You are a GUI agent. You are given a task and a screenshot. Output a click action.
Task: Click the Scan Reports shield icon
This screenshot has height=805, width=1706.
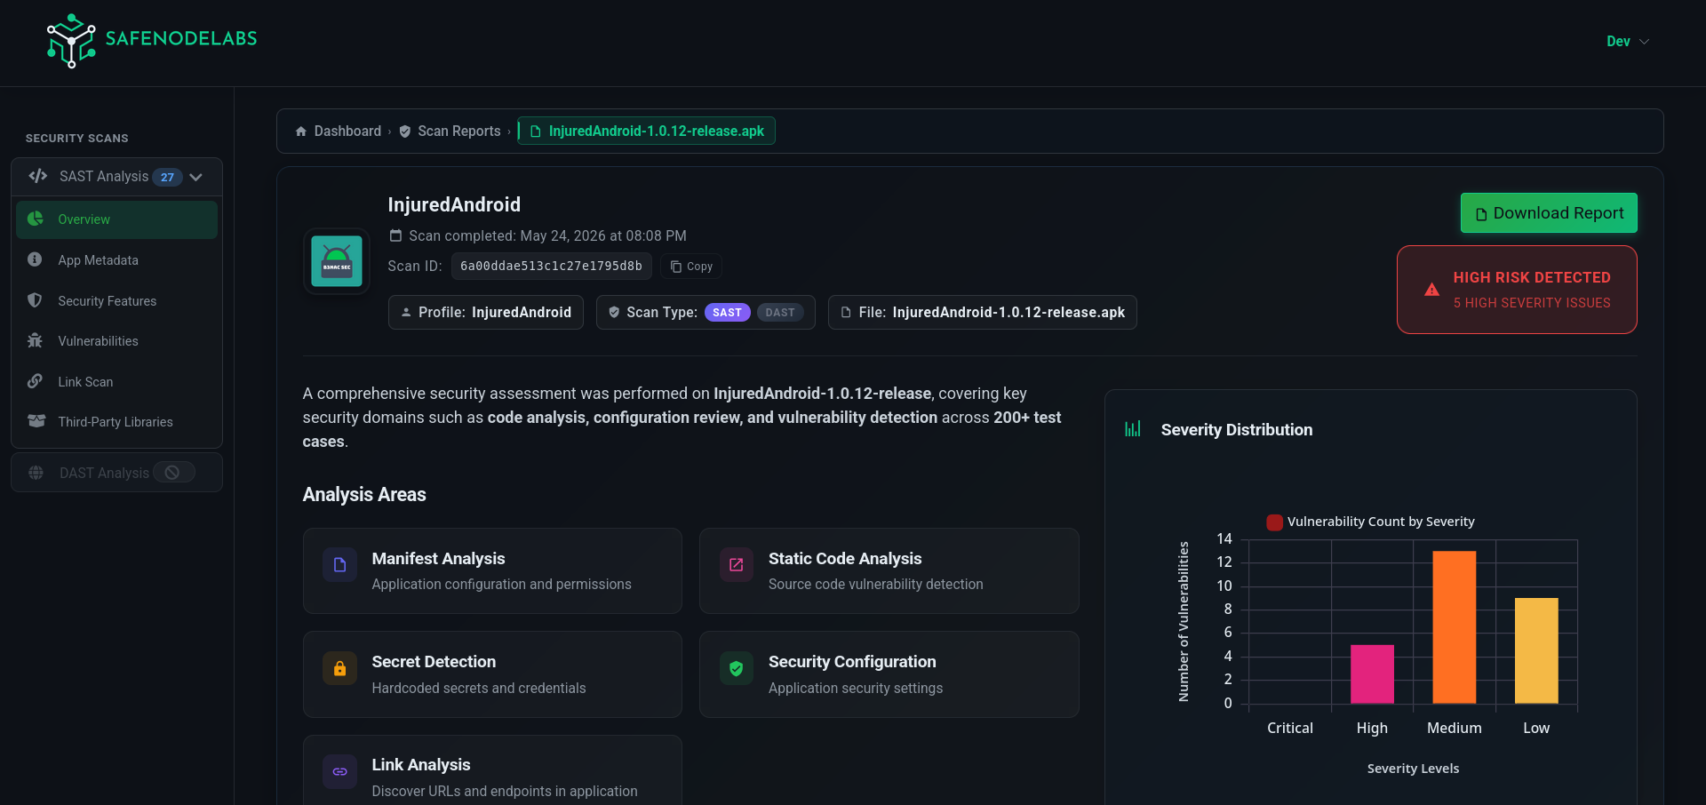click(x=405, y=132)
